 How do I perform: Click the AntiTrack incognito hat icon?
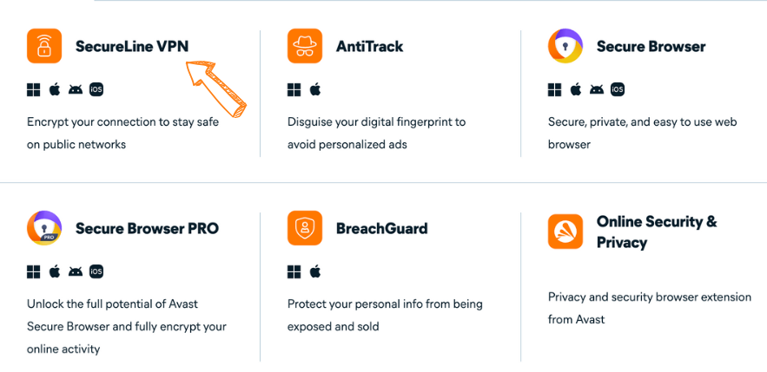(305, 46)
